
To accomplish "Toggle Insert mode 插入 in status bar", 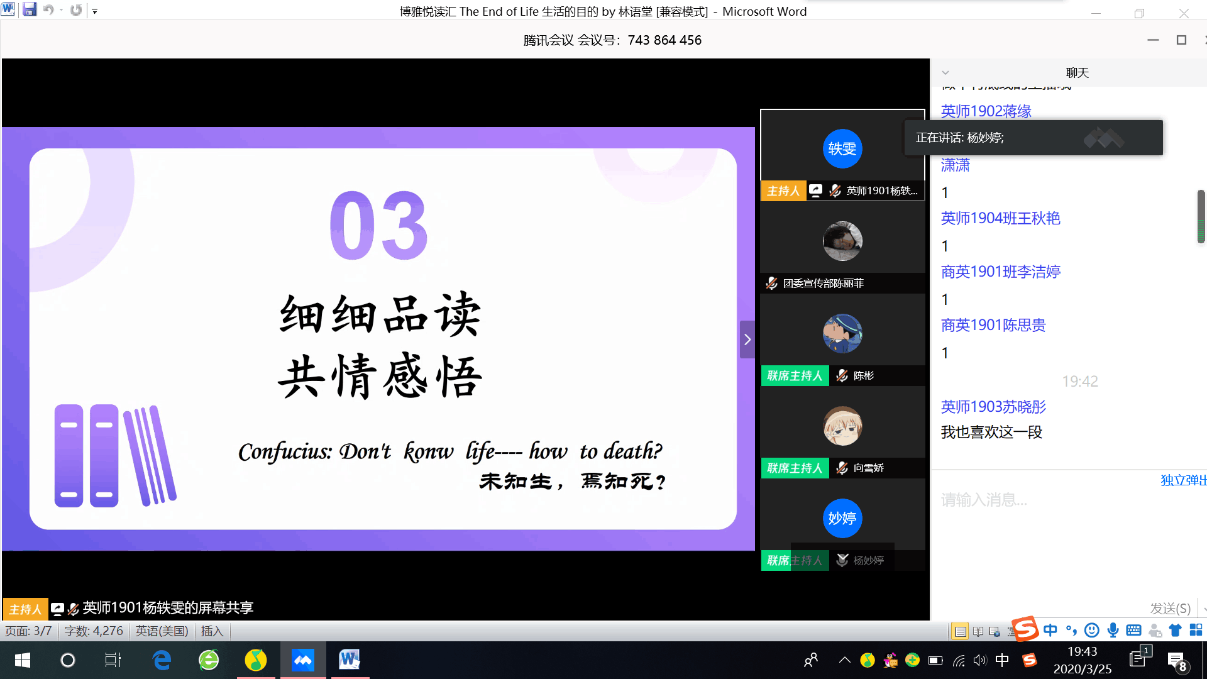I will [x=212, y=631].
